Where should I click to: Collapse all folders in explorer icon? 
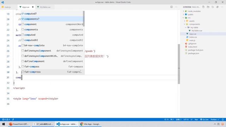coord(218,7)
